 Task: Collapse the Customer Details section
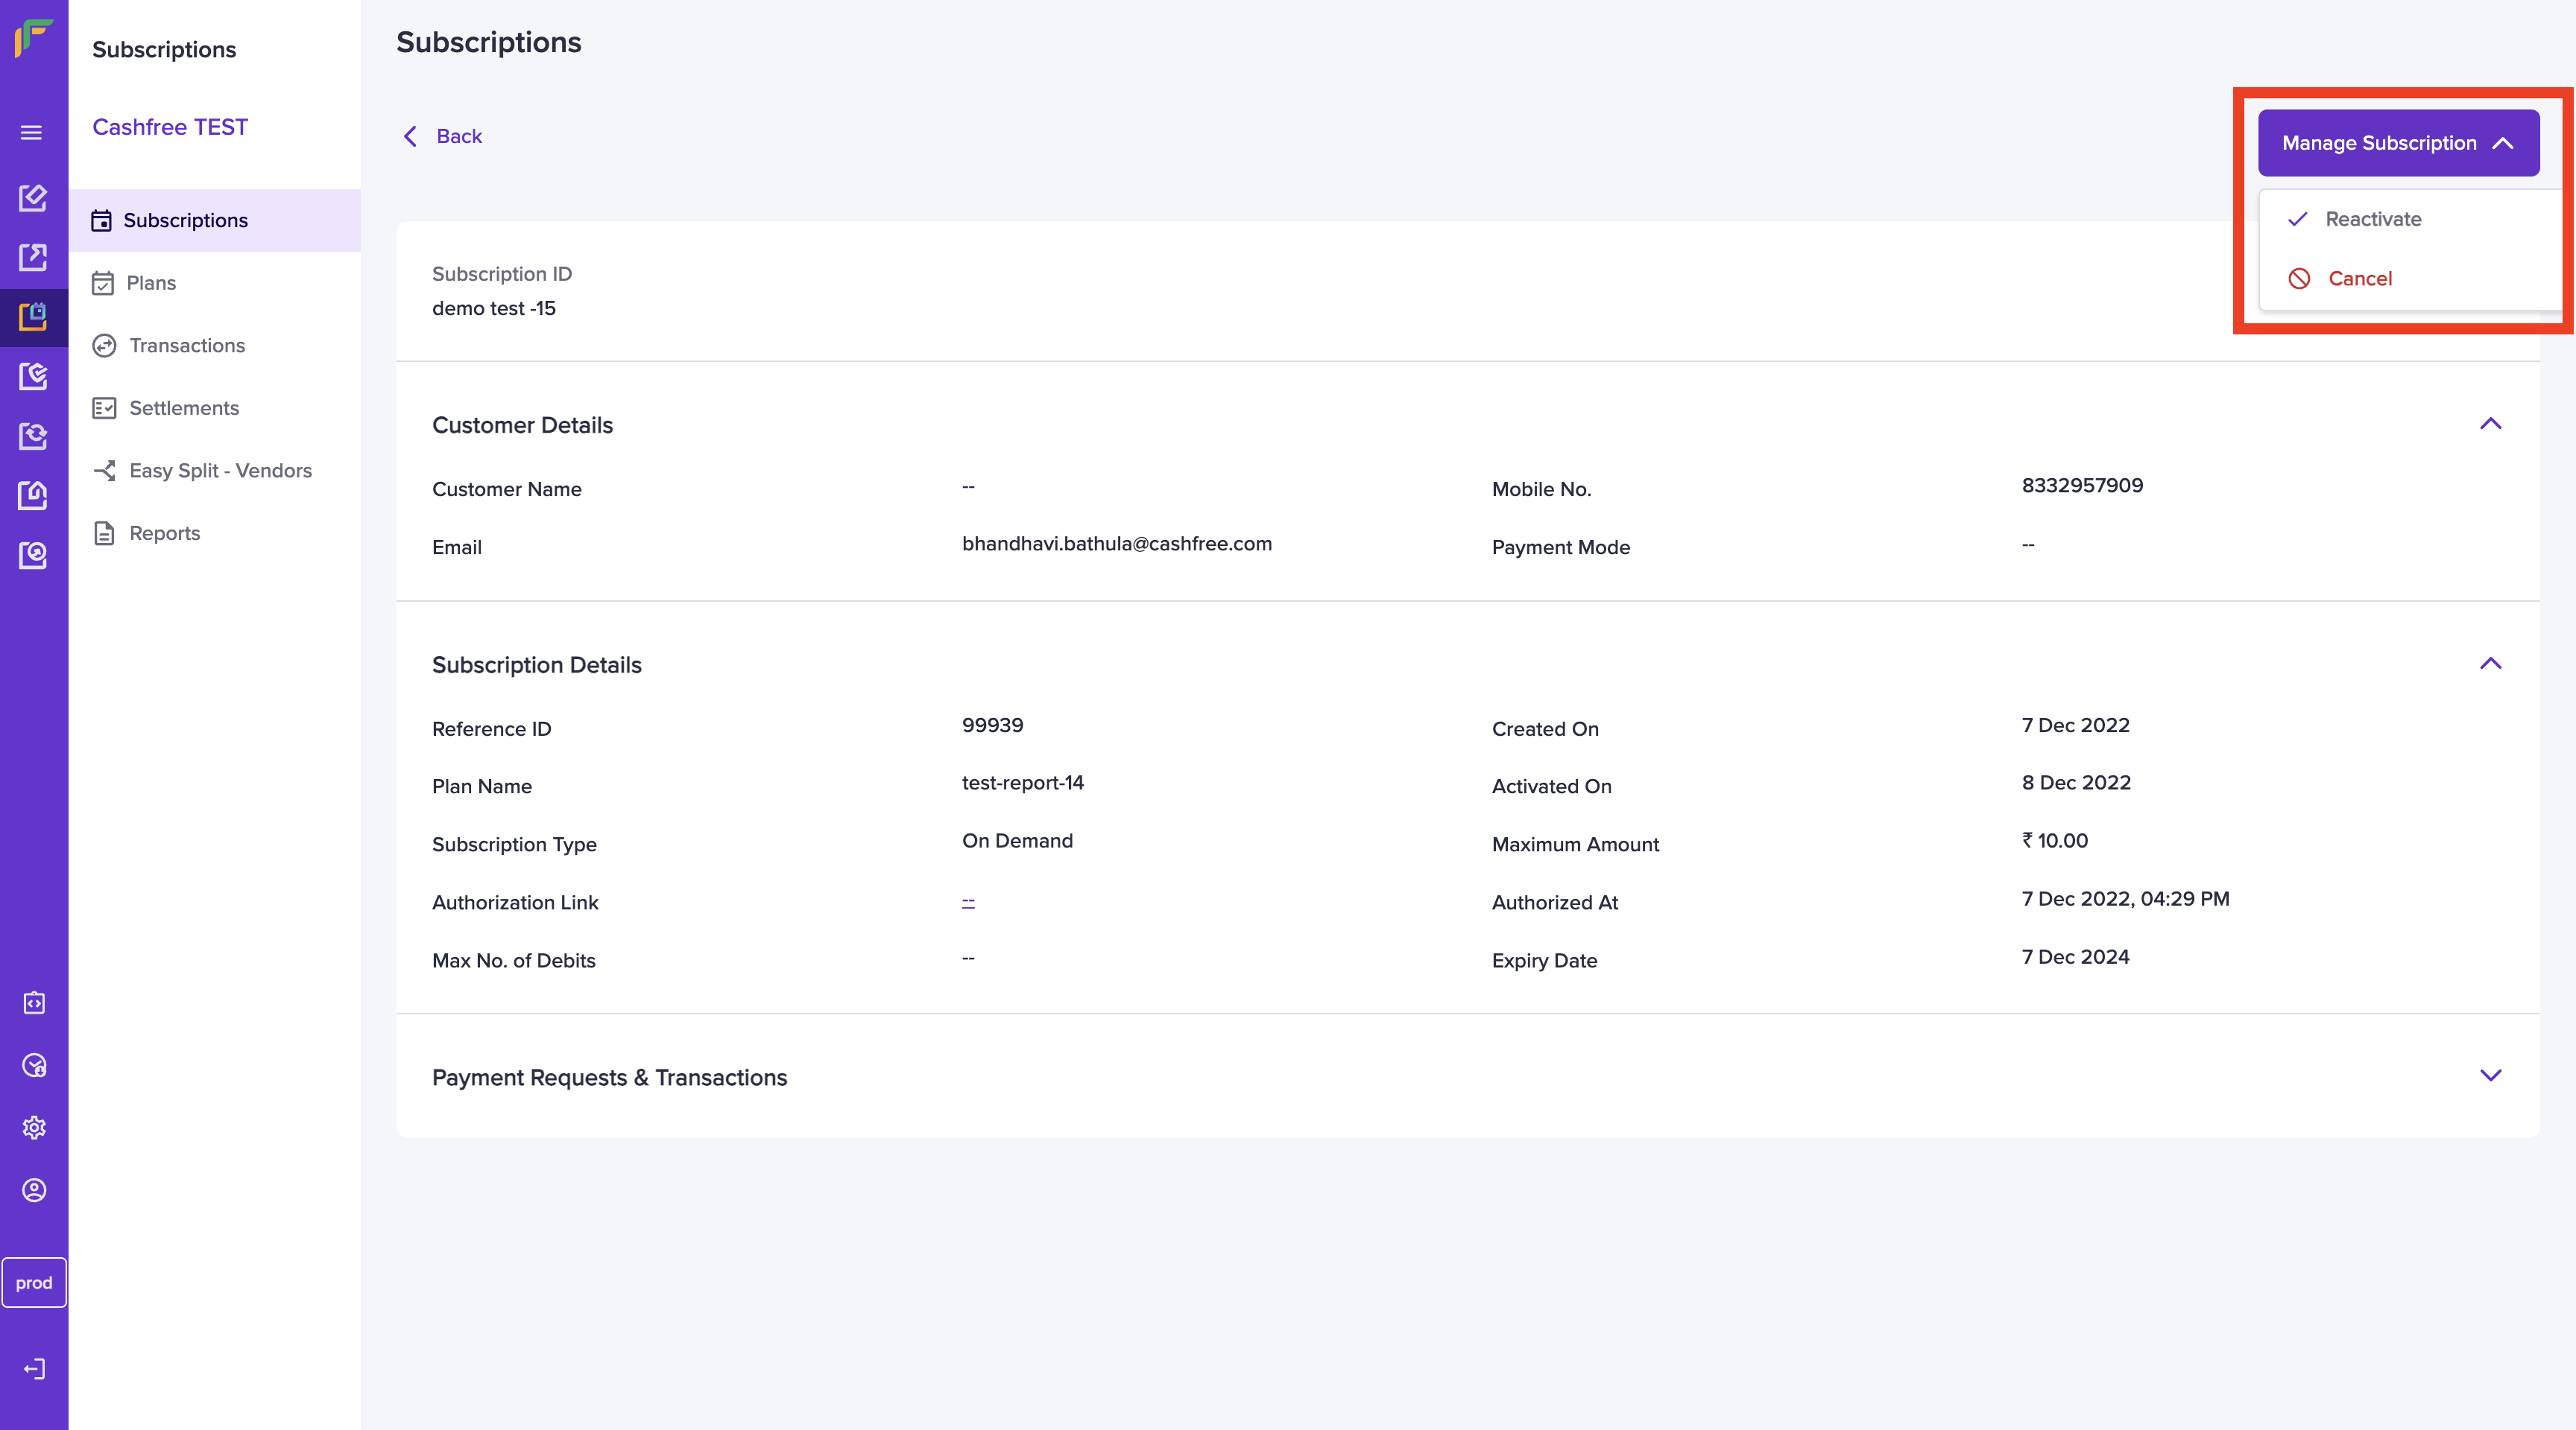(2489, 424)
